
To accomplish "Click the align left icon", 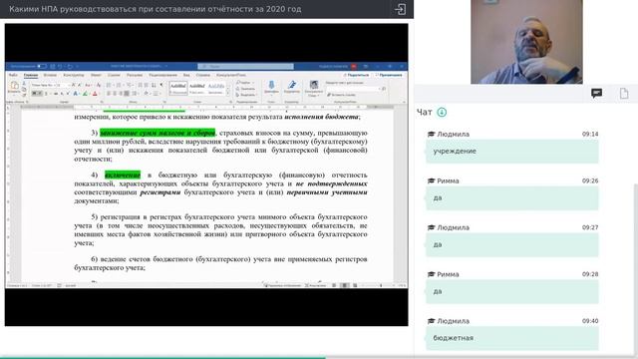I will point(109,93).
